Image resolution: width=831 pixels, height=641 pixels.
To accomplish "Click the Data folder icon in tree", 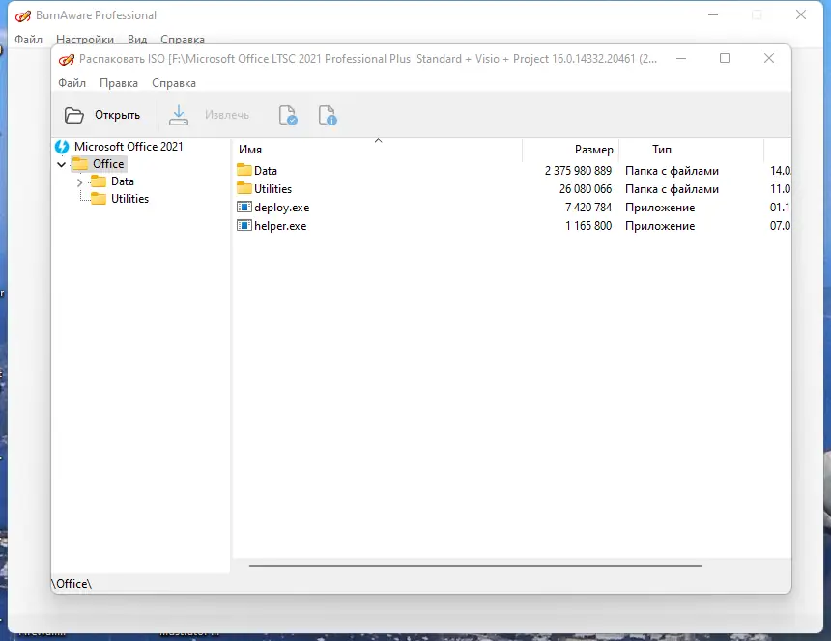I will (99, 181).
